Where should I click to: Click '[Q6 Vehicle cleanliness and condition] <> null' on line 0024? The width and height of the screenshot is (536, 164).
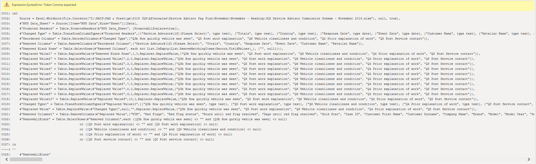click(218, 129)
